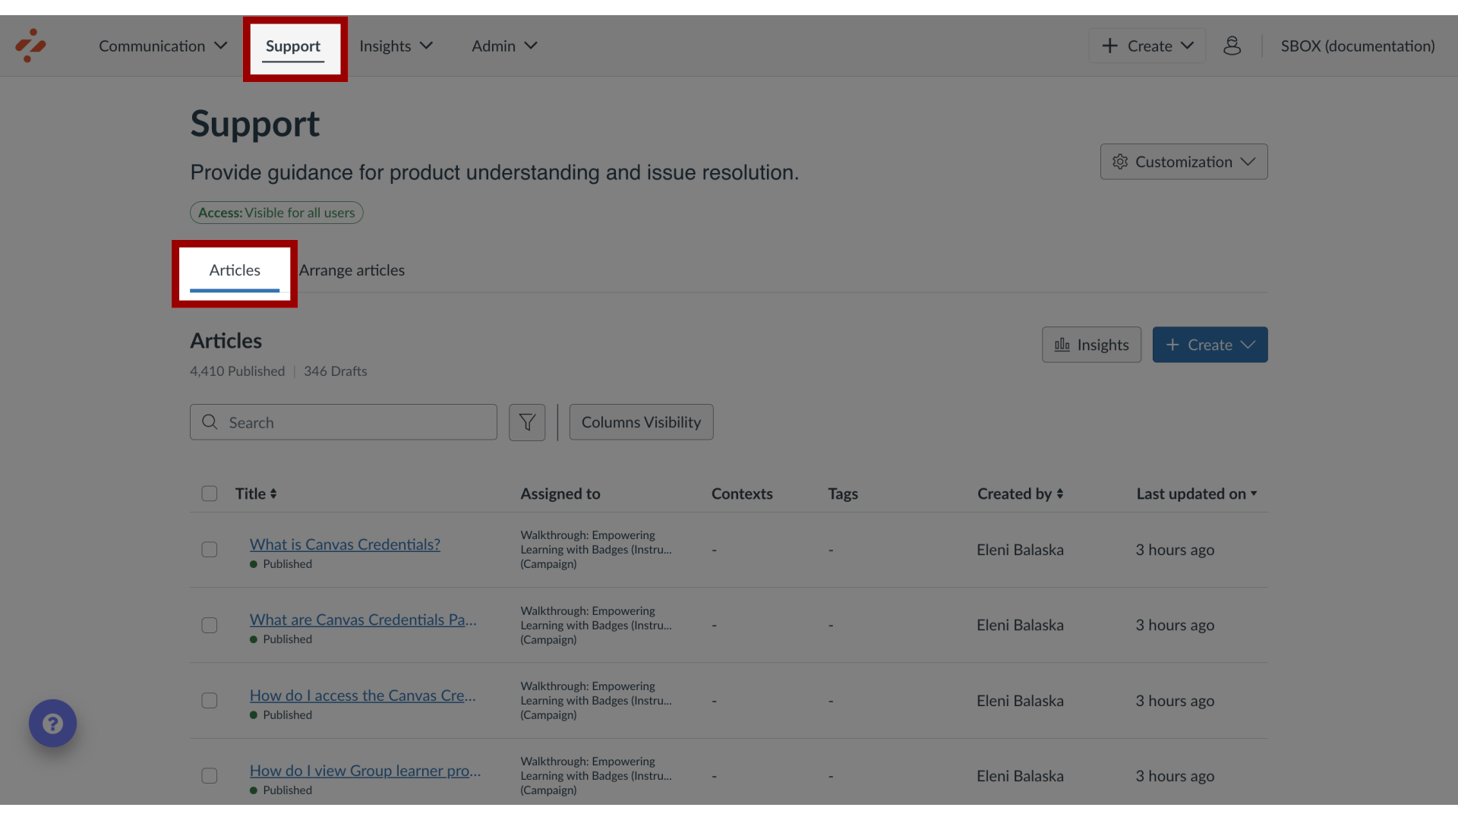This screenshot has width=1458, height=820.
Task: Check the 'How do I view Group learner pro...' checkbox
Action: click(x=210, y=776)
